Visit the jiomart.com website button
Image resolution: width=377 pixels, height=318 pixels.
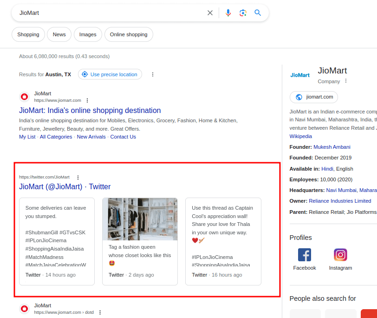point(314,97)
